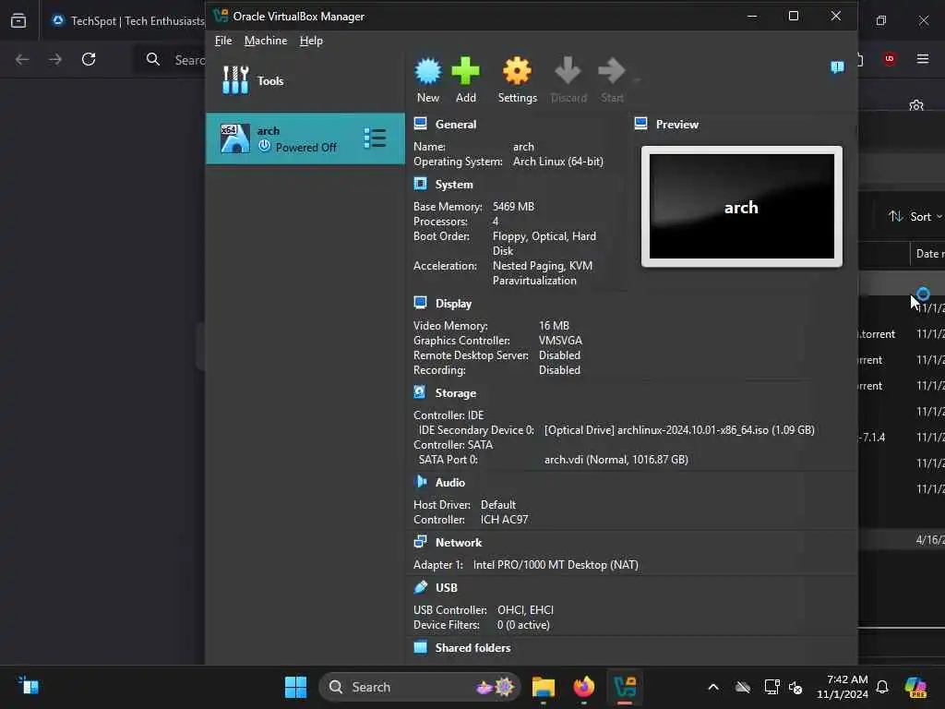Click the Base Memory 5469 MB value
The height and width of the screenshot is (709, 945).
[x=513, y=206]
